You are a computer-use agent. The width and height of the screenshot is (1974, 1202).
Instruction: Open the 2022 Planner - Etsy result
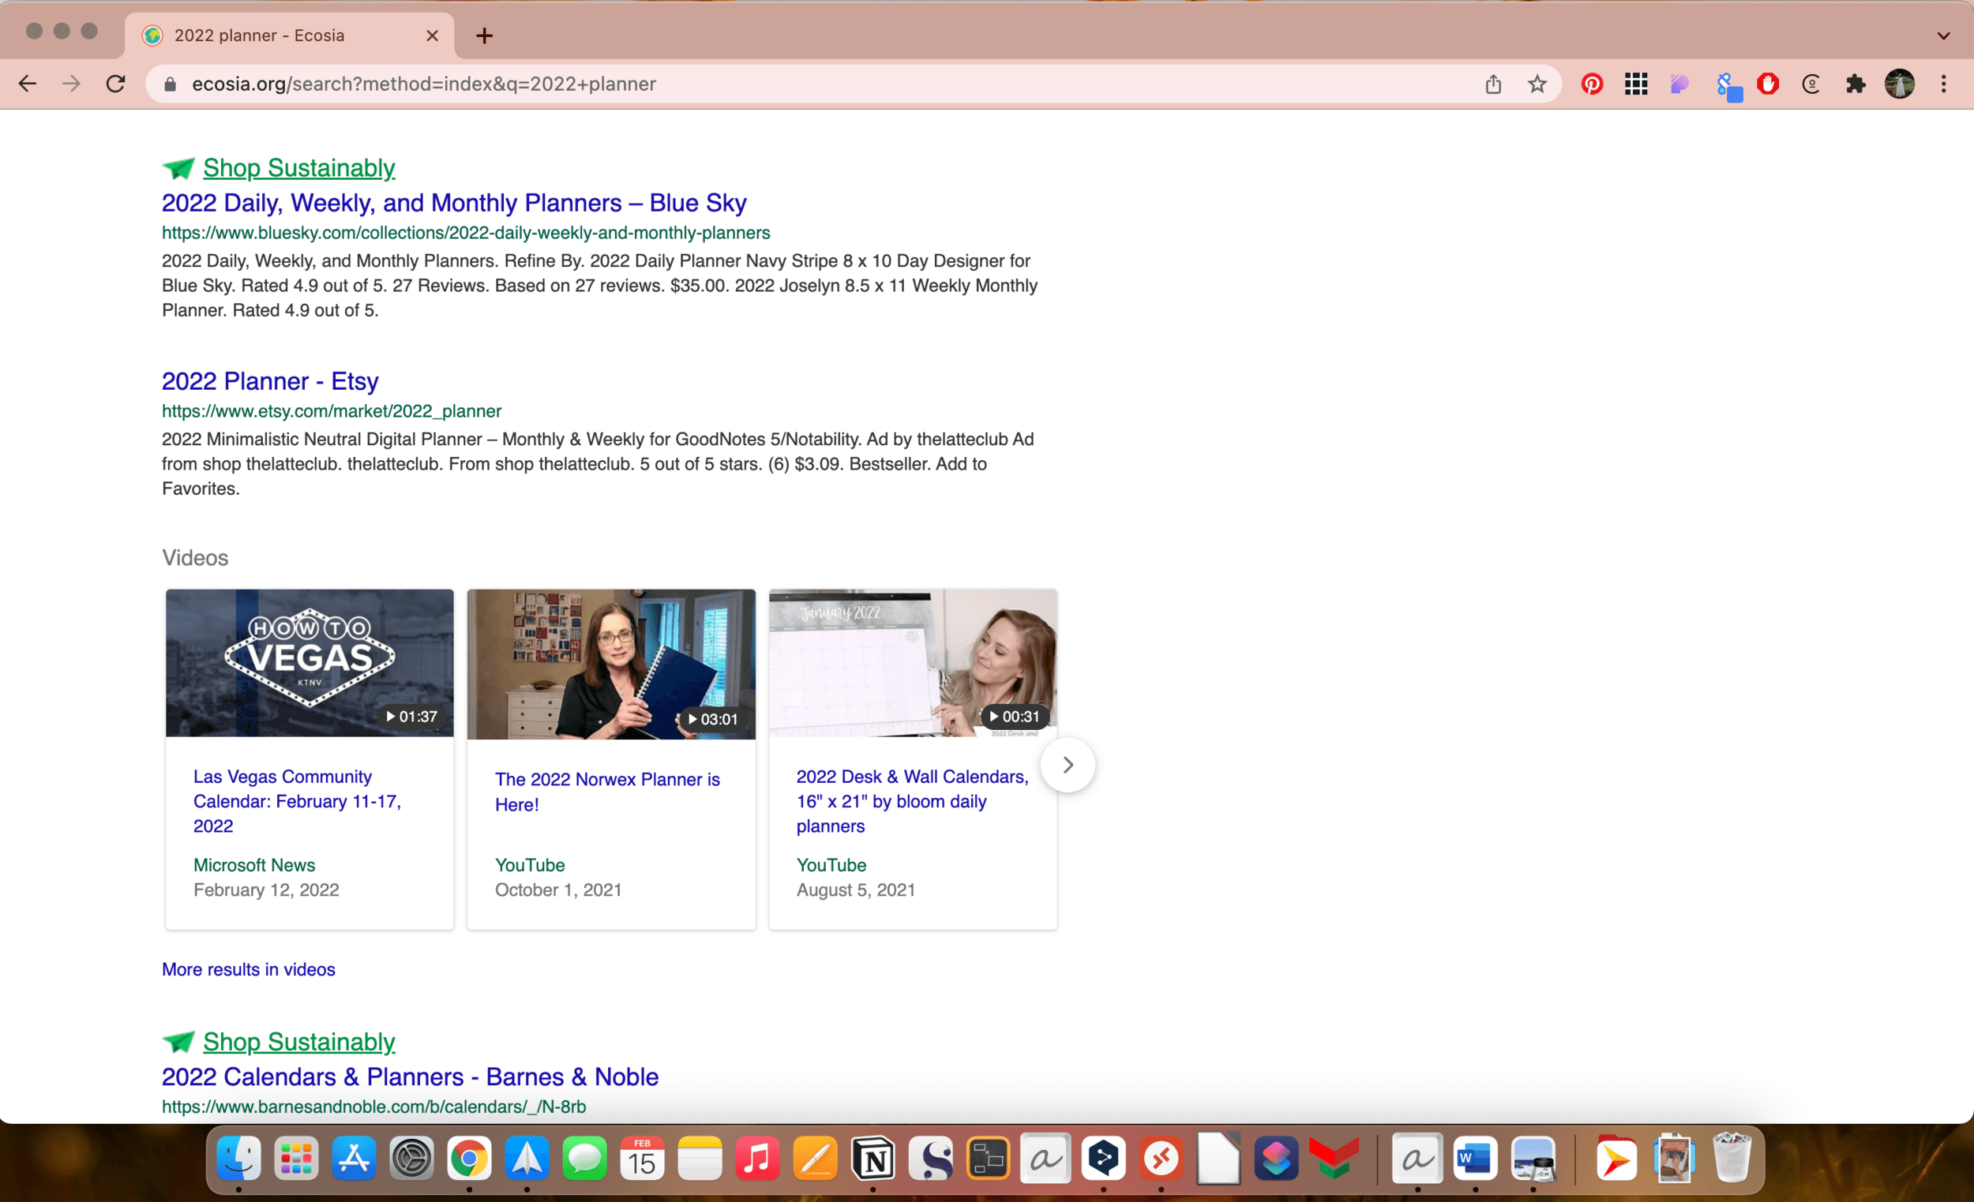[x=270, y=381]
